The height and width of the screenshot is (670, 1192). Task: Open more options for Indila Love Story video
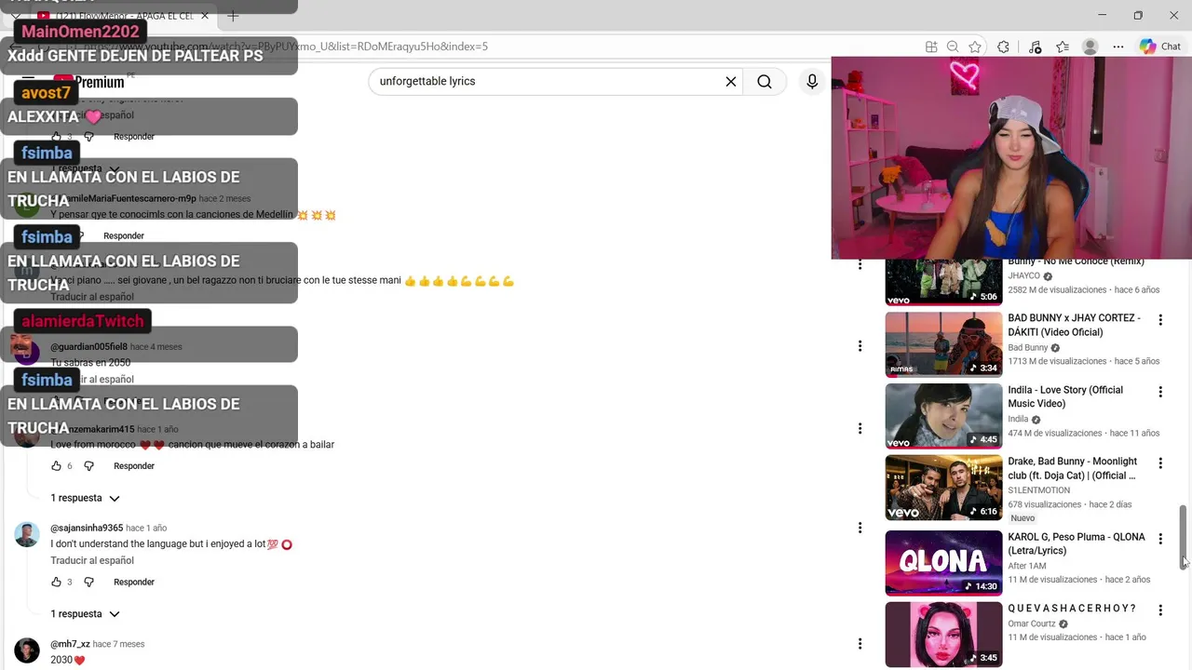(1160, 392)
